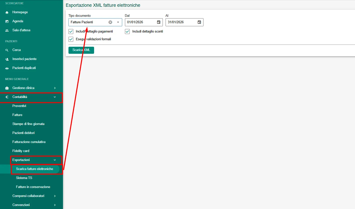Click the Pazienti duplicati label

click(24, 68)
